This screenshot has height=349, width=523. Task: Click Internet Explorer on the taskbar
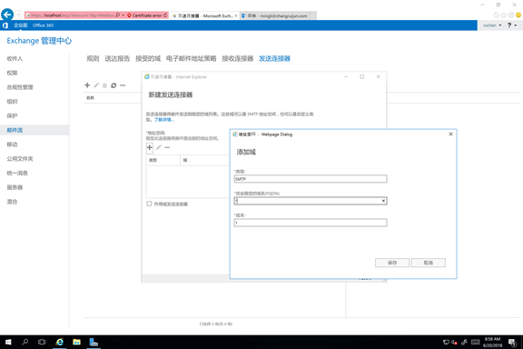60,342
